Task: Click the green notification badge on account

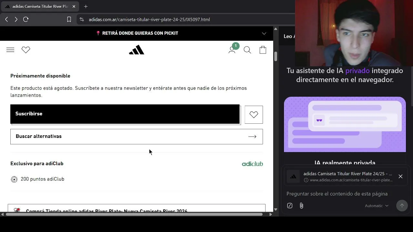Action: pyautogui.click(x=236, y=46)
